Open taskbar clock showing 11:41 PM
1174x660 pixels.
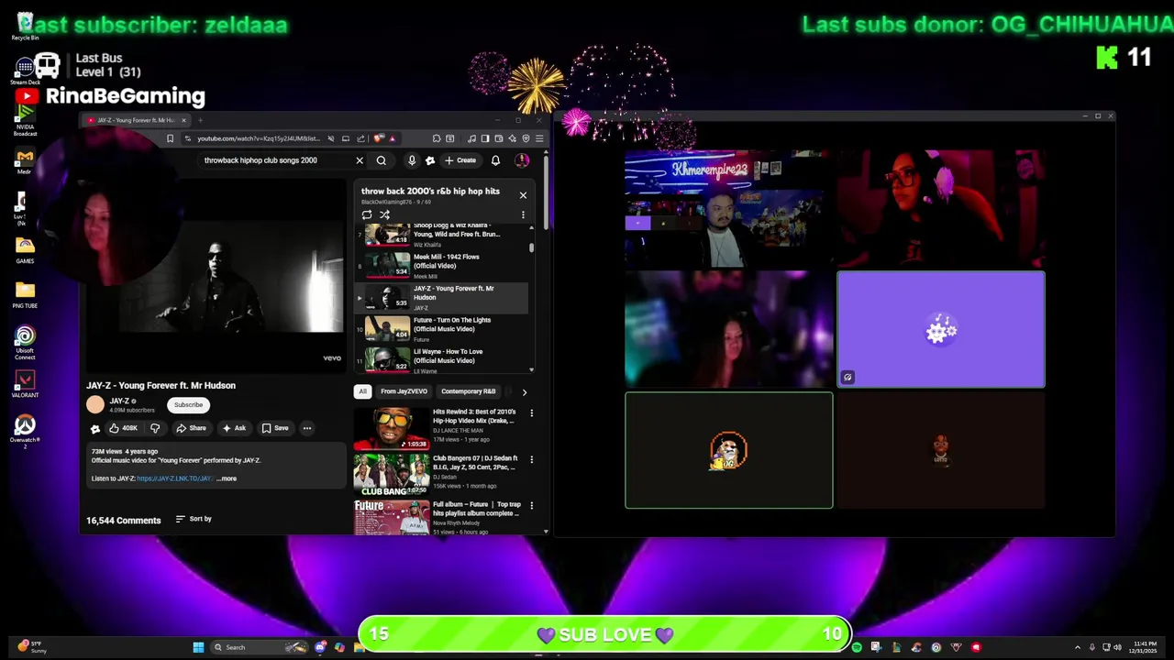1145,647
